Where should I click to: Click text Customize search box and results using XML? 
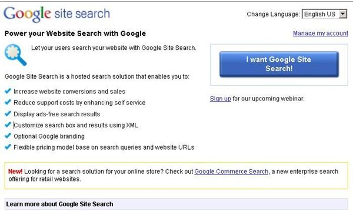[76, 125]
